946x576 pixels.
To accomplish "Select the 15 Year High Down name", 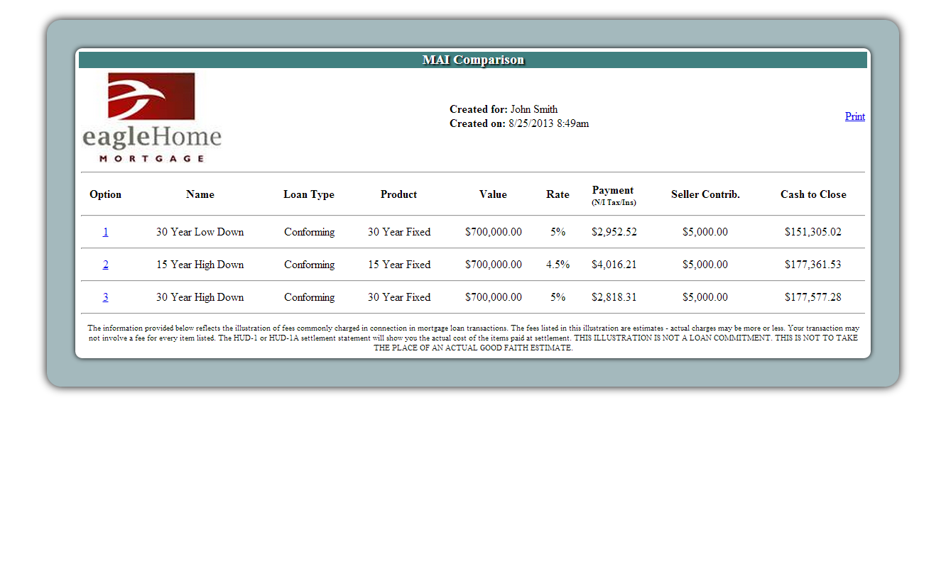I will point(200,265).
